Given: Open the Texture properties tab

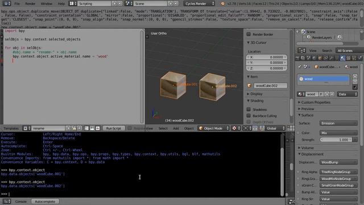Looking at the screenshot, I should pyautogui.click(x=349, y=58).
